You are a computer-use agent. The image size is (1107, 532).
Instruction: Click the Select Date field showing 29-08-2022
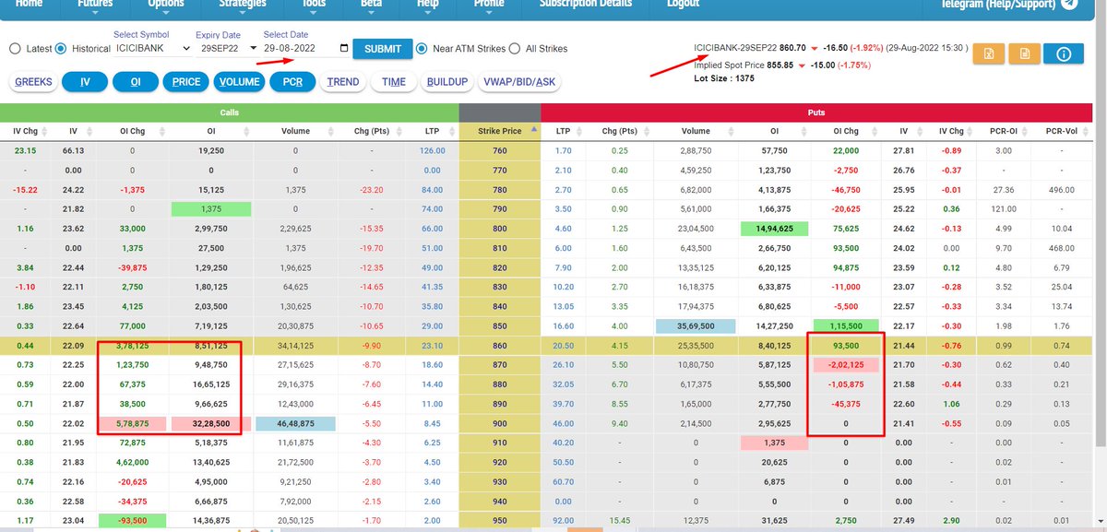point(305,48)
